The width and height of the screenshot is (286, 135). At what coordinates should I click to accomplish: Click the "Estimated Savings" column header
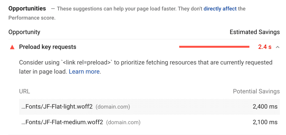click(x=254, y=32)
